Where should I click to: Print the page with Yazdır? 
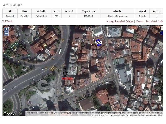[x=139, y=21]
